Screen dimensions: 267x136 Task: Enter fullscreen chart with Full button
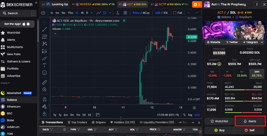[x=178, y=13]
